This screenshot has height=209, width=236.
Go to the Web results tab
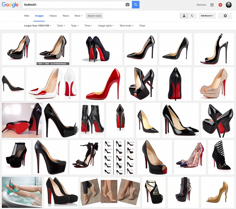pyautogui.click(x=27, y=16)
